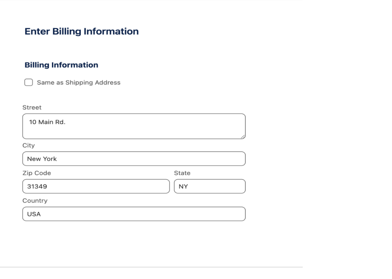
Task: Click the State field label
Action: pyautogui.click(x=182, y=173)
